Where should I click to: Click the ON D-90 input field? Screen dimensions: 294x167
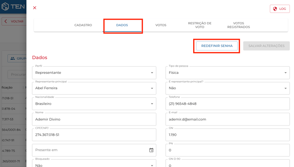(227, 164)
